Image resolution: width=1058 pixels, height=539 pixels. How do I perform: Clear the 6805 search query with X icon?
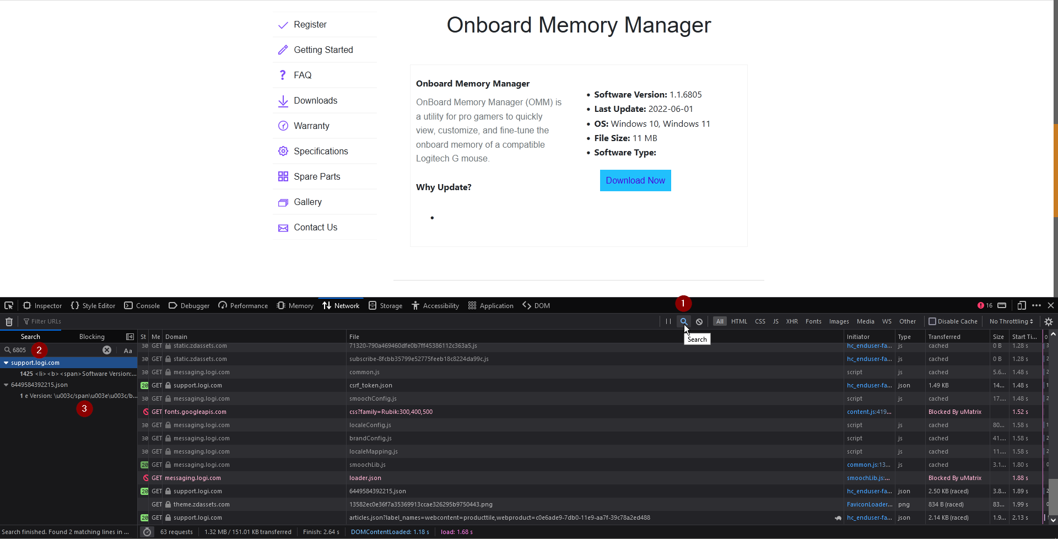point(107,349)
